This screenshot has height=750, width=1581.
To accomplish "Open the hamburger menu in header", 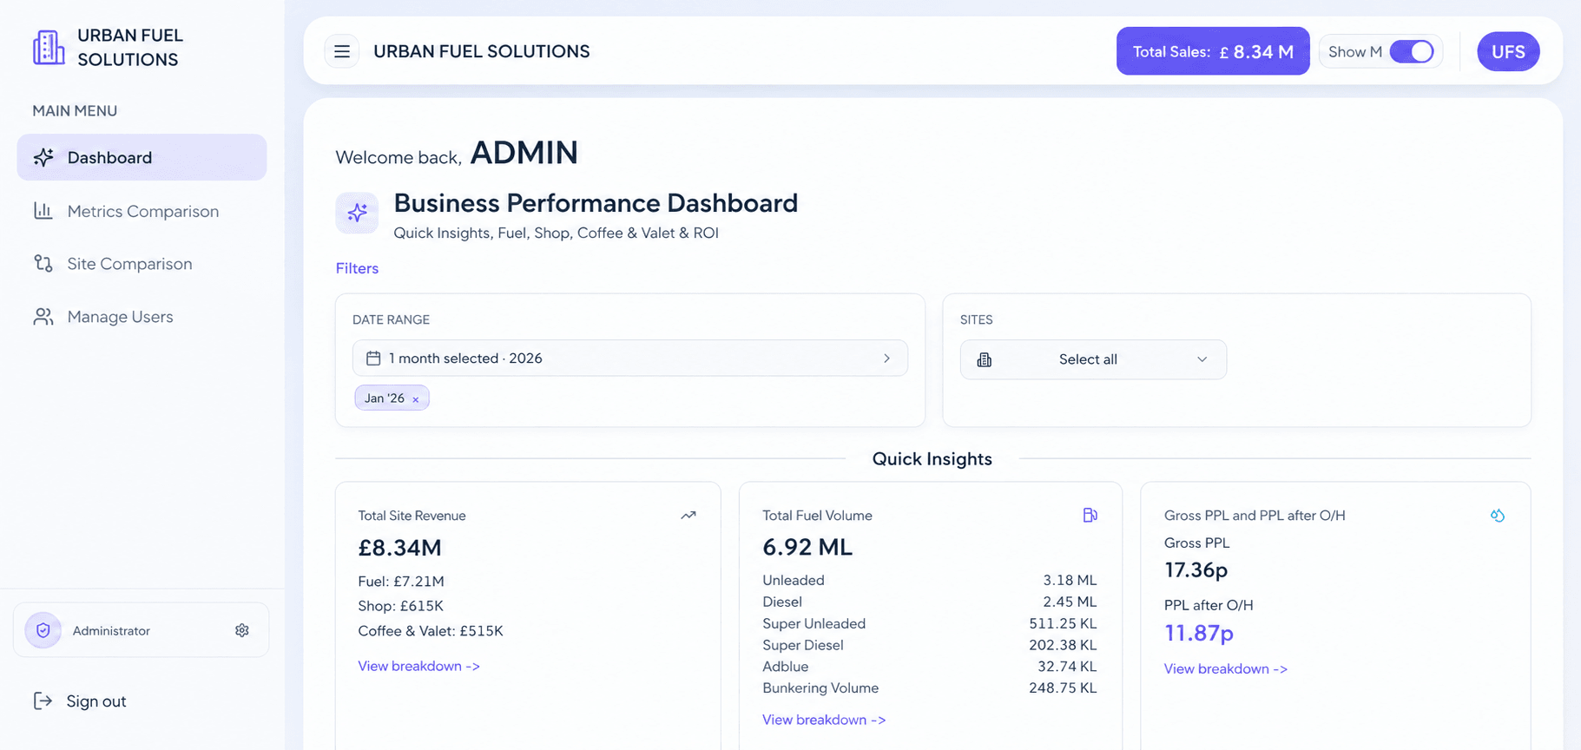I will [342, 51].
